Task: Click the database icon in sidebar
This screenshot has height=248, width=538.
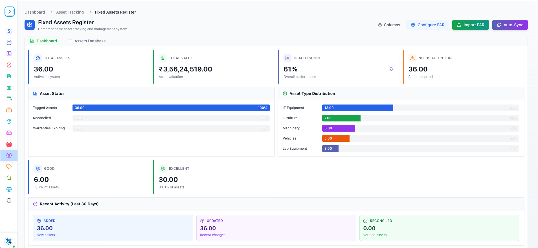Action: (x=9, y=42)
